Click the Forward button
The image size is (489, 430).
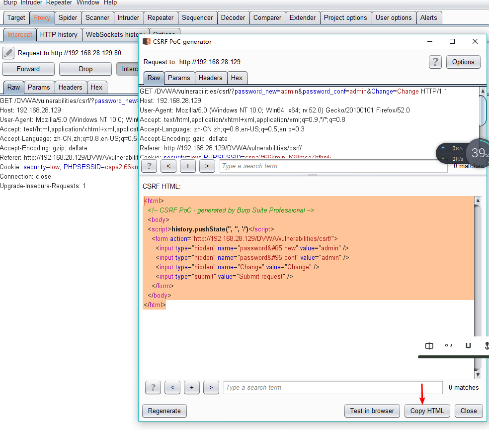pyautogui.click(x=28, y=69)
